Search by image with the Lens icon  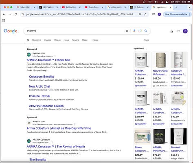[x=140, y=31]
